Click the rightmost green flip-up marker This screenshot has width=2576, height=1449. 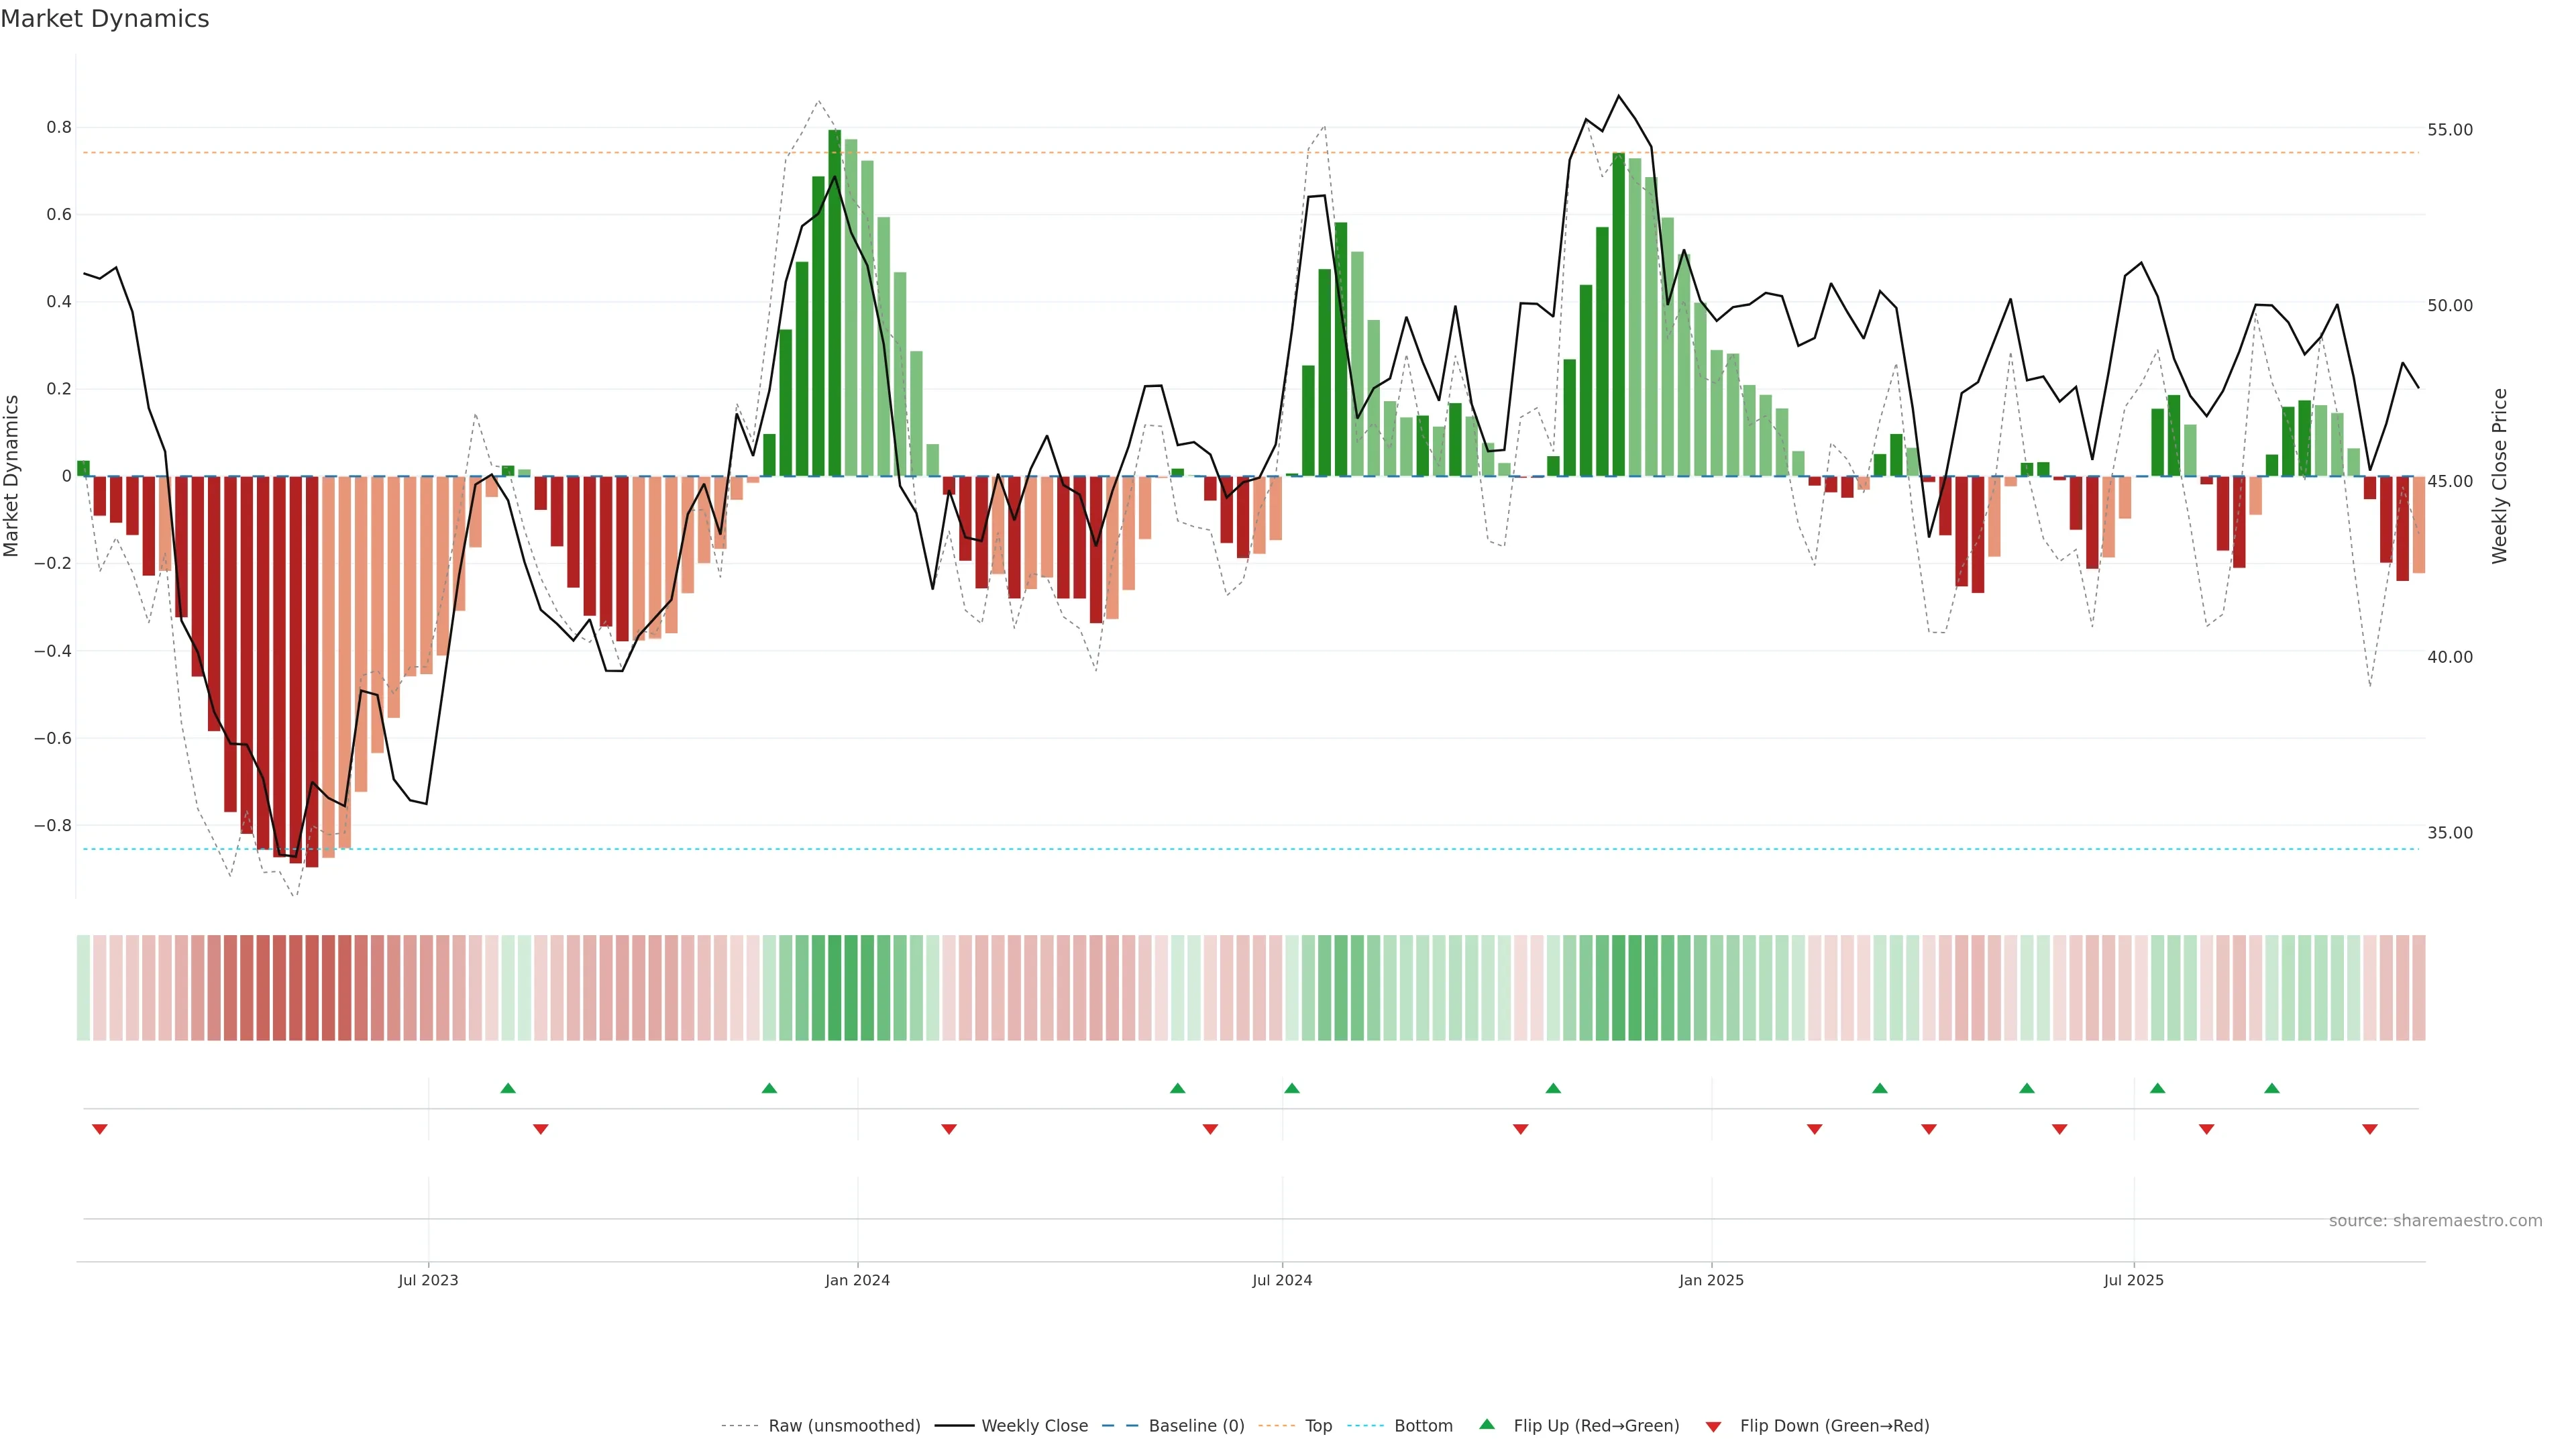(2272, 1088)
